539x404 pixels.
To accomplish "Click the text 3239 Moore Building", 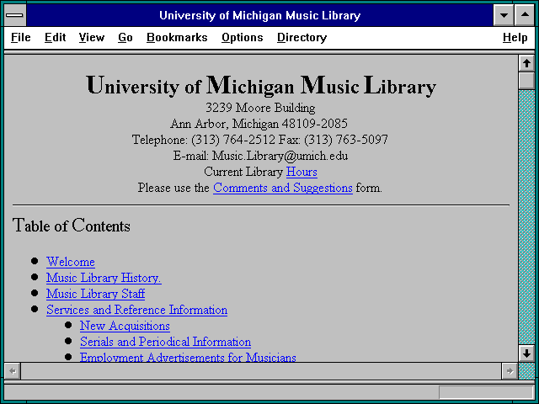I will 260,108.
